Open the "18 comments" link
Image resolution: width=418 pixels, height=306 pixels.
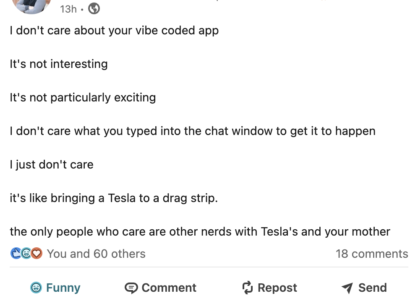371,254
